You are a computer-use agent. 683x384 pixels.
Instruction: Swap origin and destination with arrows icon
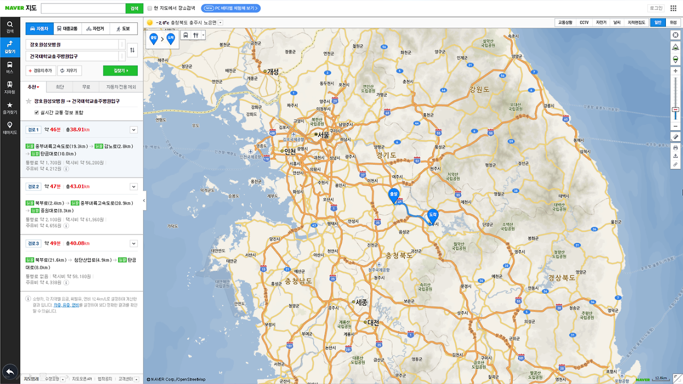[133, 50]
